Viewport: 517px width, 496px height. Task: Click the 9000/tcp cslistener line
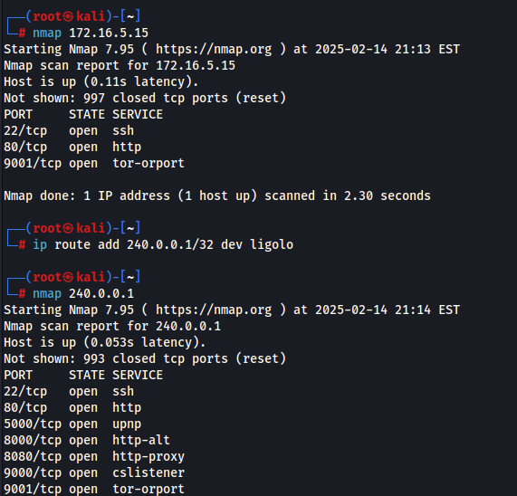(94, 473)
